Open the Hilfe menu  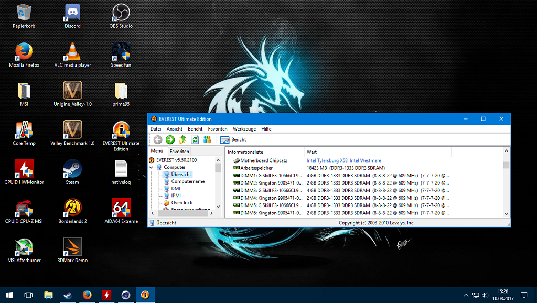pyautogui.click(x=266, y=129)
